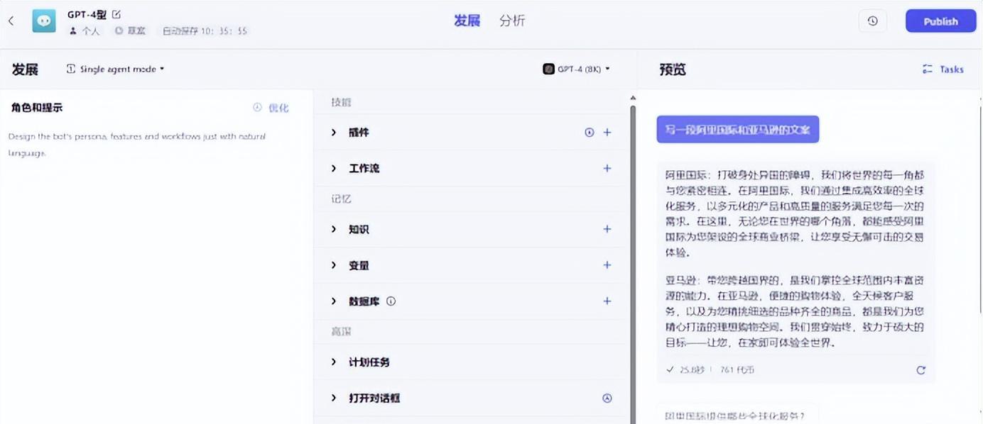Click the 技能 section heading

[x=341, y=102]
